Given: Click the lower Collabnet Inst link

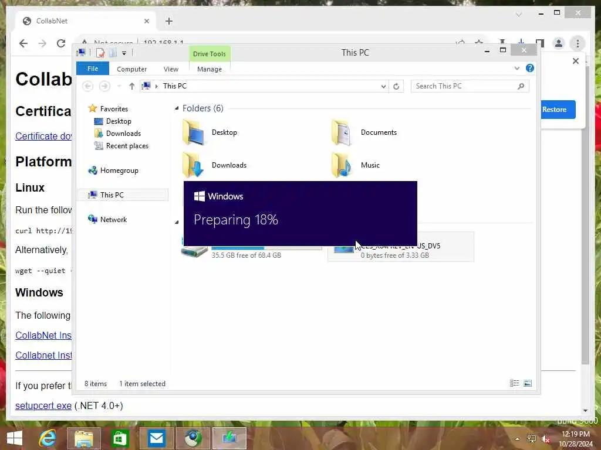Looking at the screenshot, I should tap(43, 355).
